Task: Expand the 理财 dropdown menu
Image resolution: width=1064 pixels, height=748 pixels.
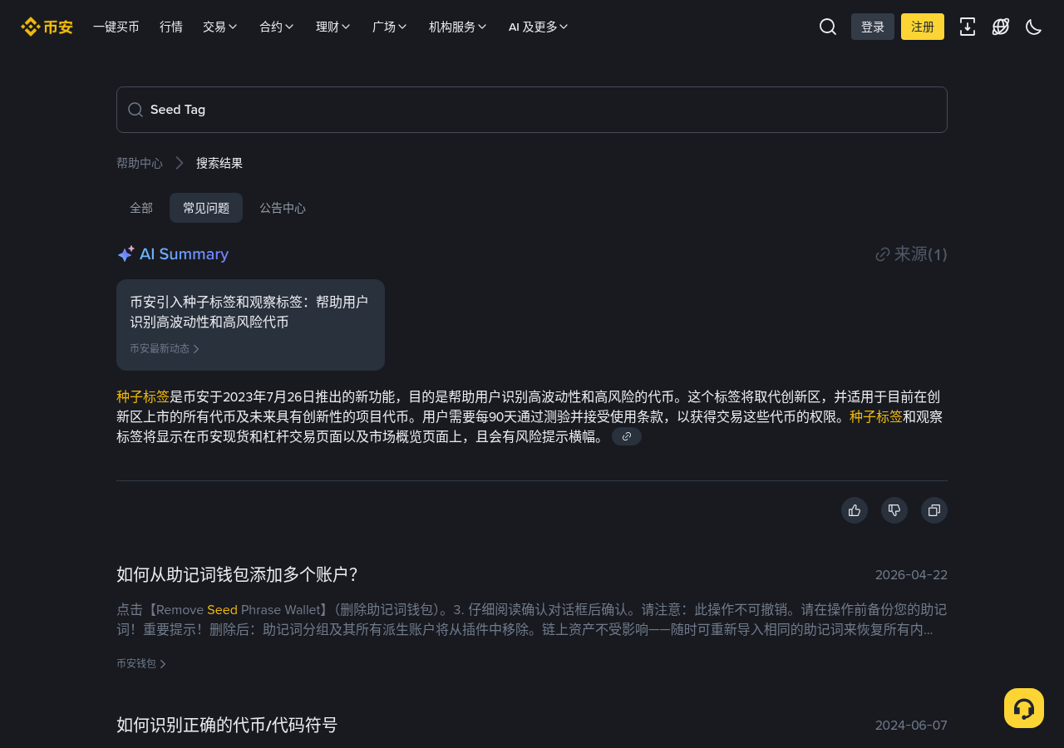Action: click(333, 27)
